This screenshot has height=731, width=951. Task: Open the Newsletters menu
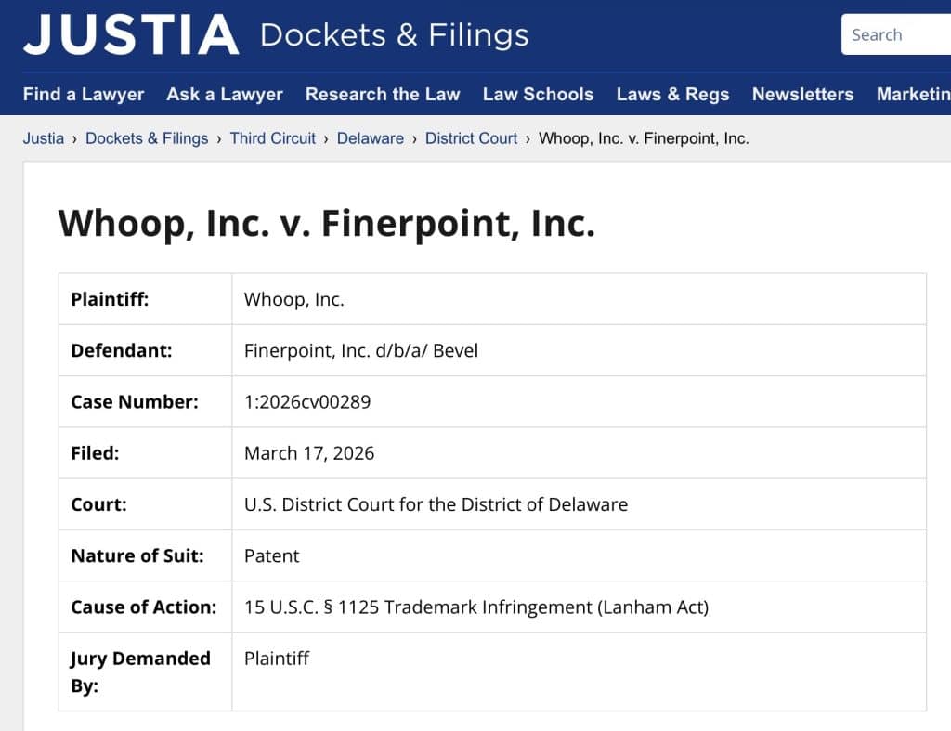click(x=802, y=94)
